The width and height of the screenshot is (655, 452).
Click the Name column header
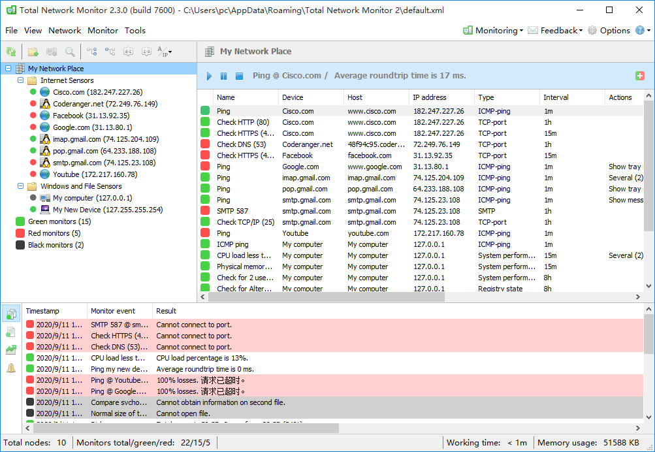[246, 97]
